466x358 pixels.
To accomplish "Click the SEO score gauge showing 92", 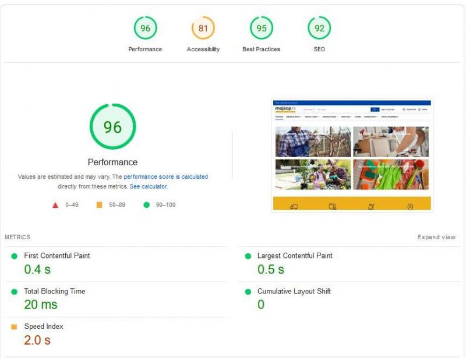I will click(319, 26).
